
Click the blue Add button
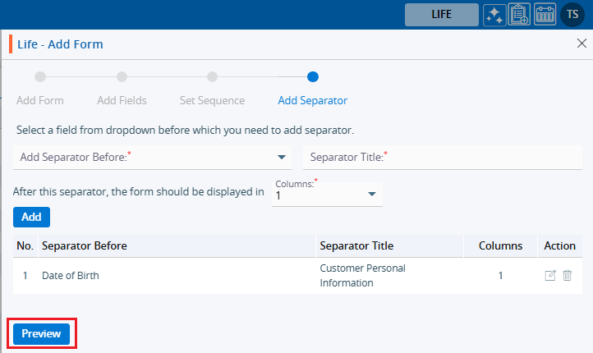(x=31, y=217)
